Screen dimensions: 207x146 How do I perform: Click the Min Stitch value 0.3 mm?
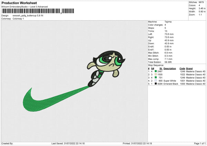coord(168,56)
